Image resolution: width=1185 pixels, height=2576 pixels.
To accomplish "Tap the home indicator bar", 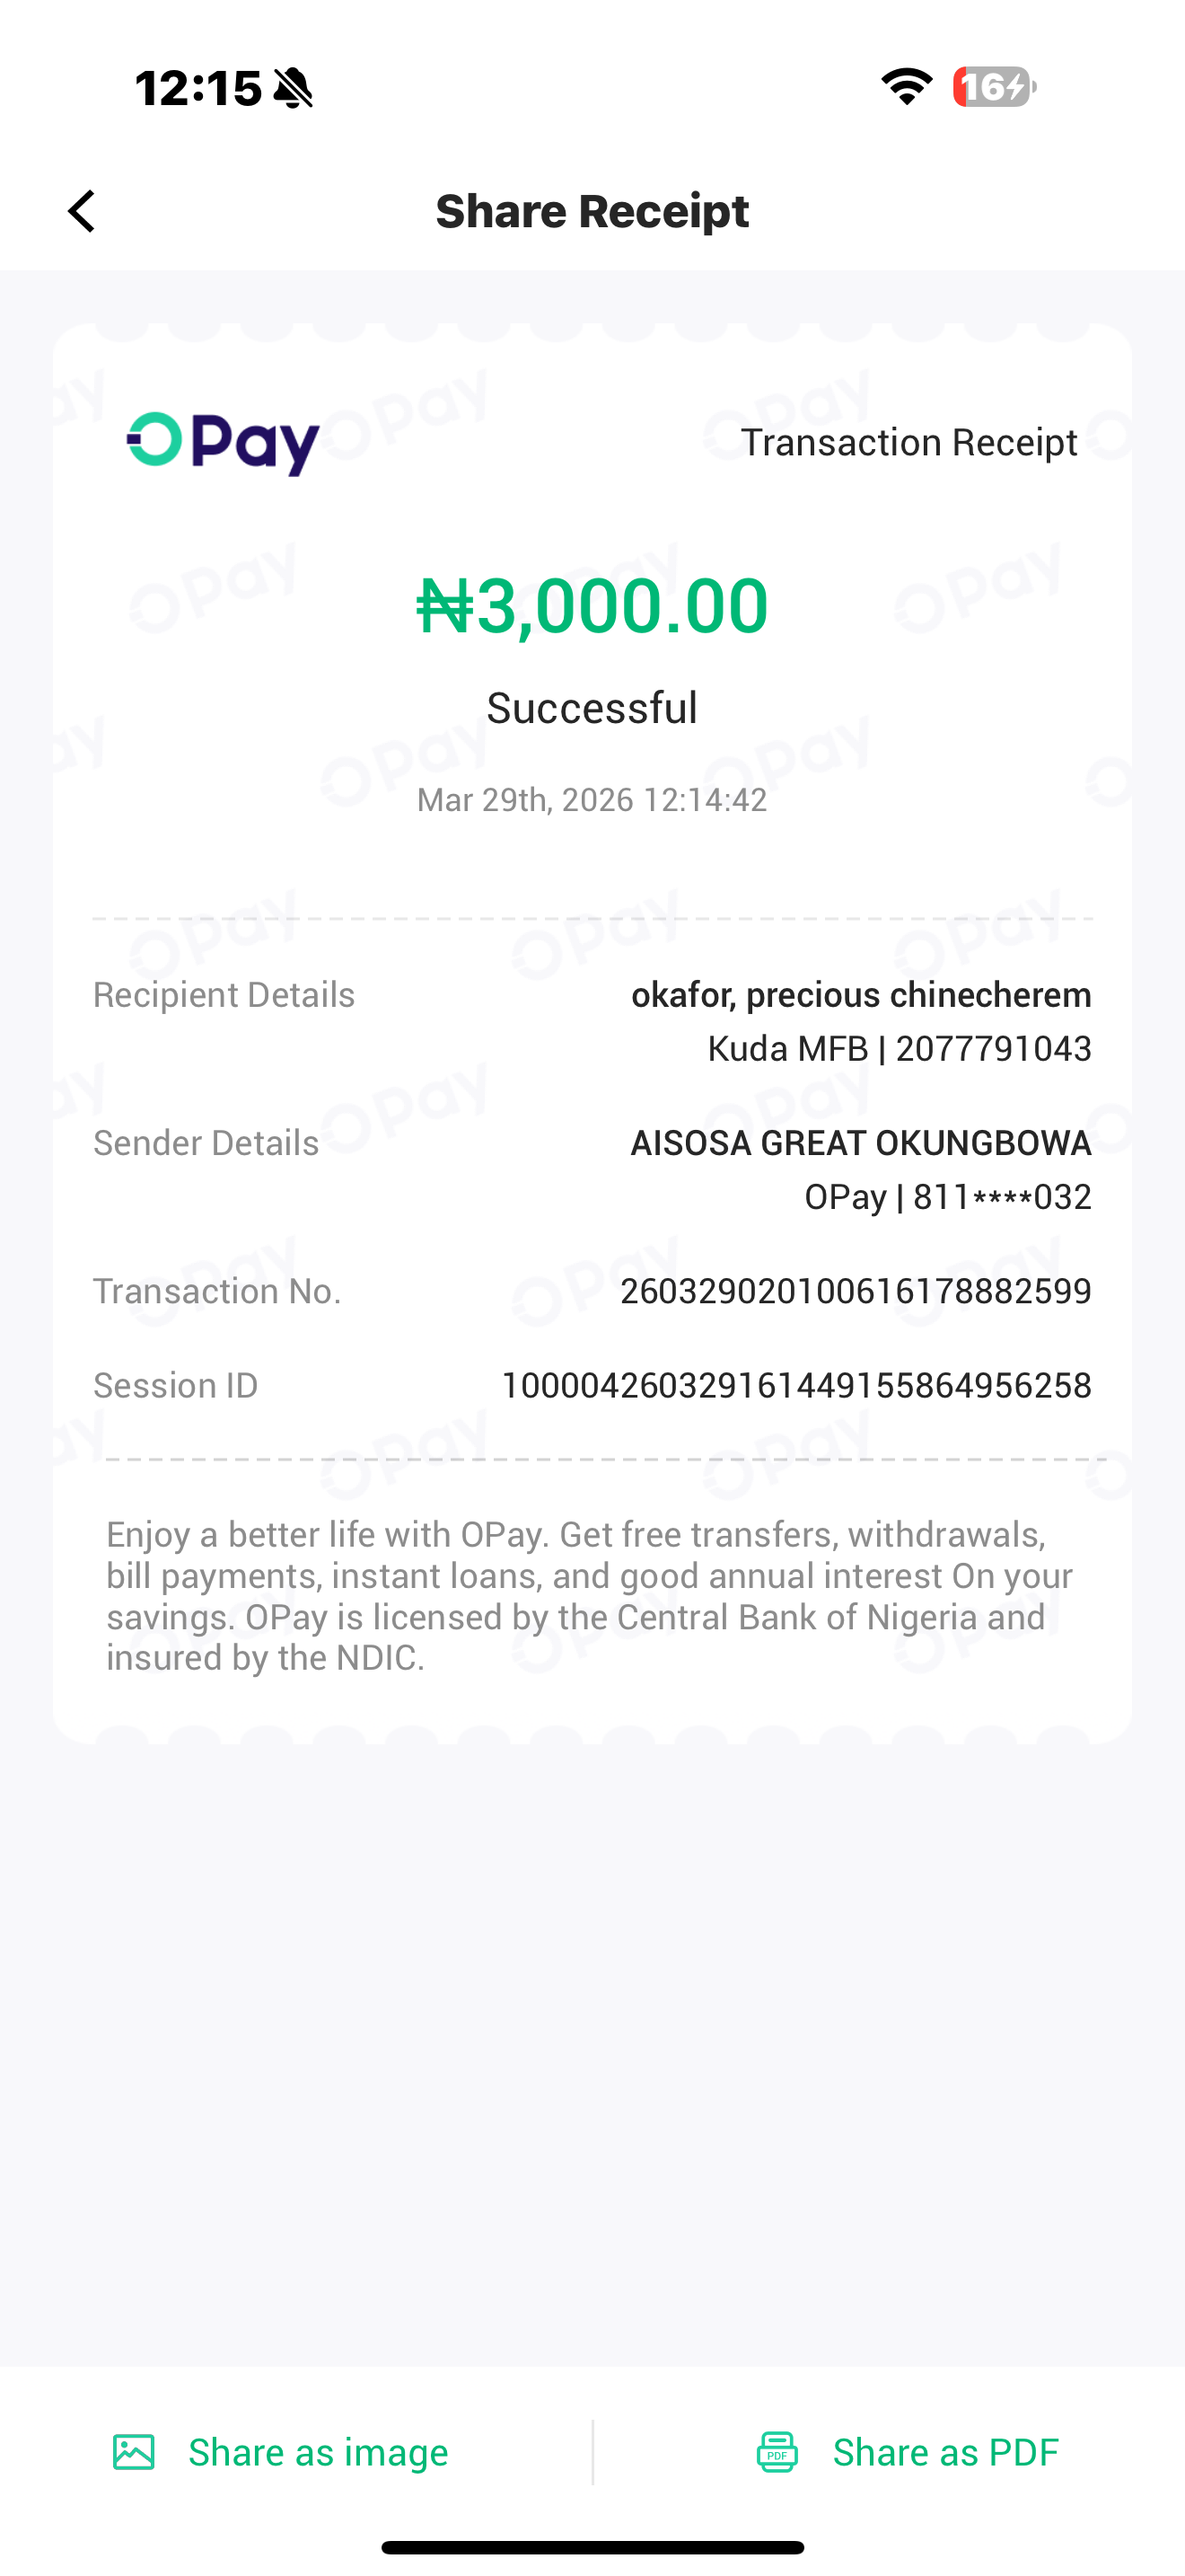I will (x=592, y=2547).
